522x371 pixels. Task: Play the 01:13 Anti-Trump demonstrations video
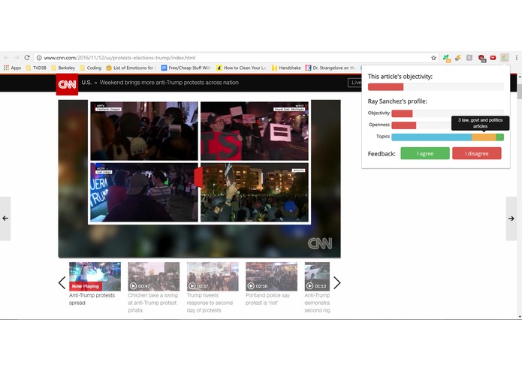(317, 276)
